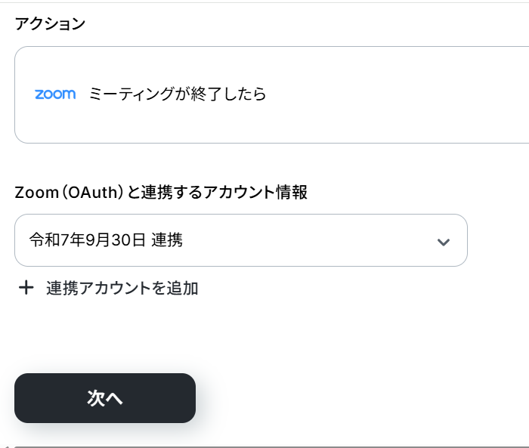
Task: Click the アカウント情報 portion of the label
Action: pos(255,193)
